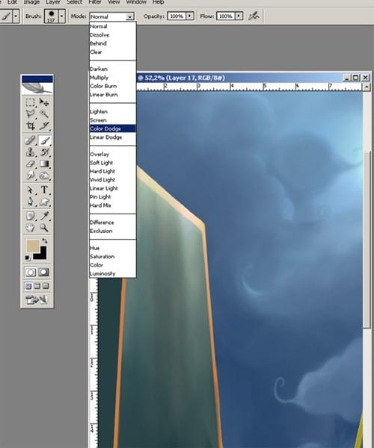374x448 pixels.
Task: Pick the Type tool
Action: (x=44, y=190)
